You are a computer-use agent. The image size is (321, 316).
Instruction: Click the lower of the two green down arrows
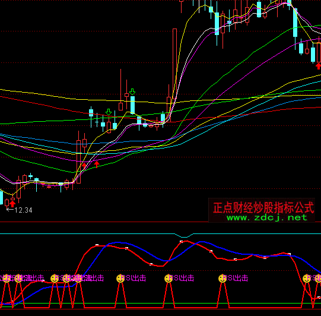(109, 112)
